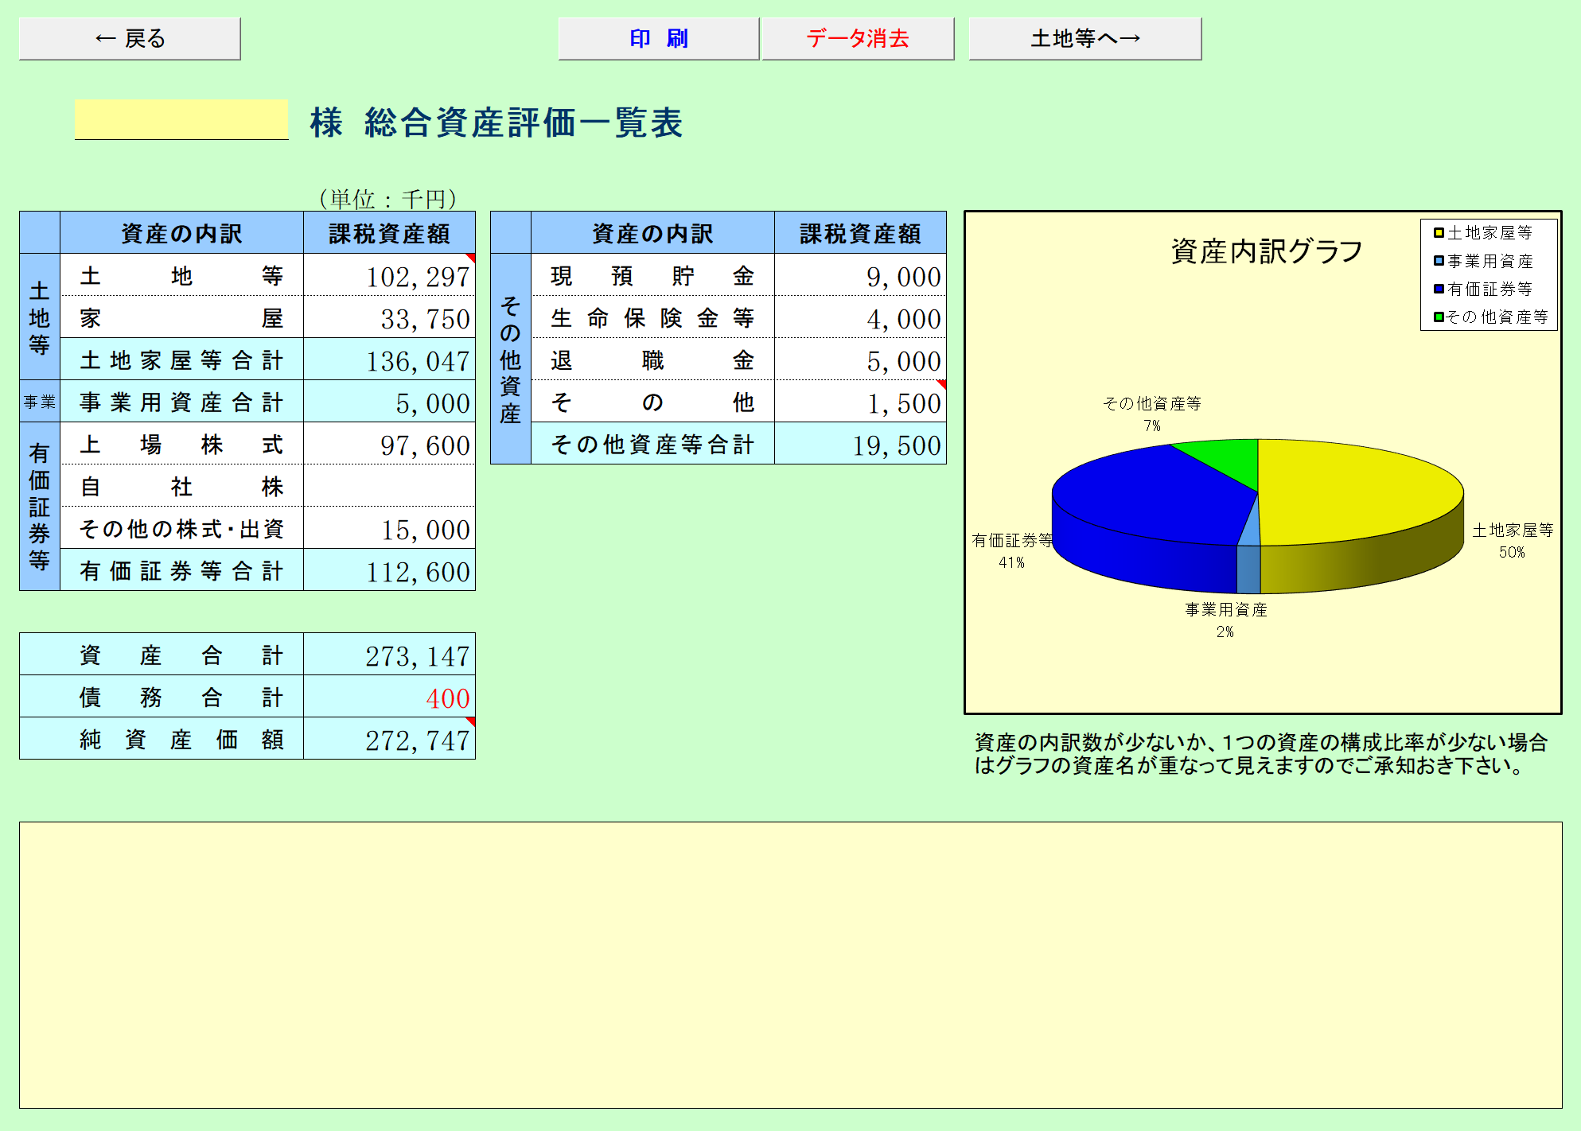This screenshot has height=1131, width=1581.
Task: Click the 事業 category cell
Action: point(40,402)
